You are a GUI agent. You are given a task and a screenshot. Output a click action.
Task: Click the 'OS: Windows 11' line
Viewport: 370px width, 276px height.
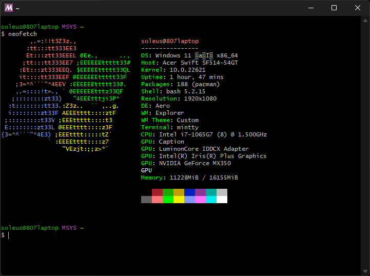coord(189,55)
